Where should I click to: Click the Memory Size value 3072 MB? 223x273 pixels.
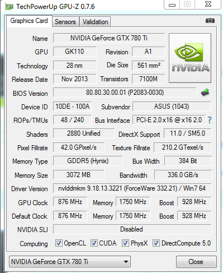pos(79,175)
